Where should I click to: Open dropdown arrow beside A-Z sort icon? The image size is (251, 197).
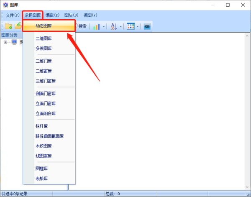[121, 26]
